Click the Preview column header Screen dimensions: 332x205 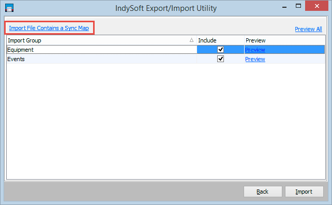[284, 40]
